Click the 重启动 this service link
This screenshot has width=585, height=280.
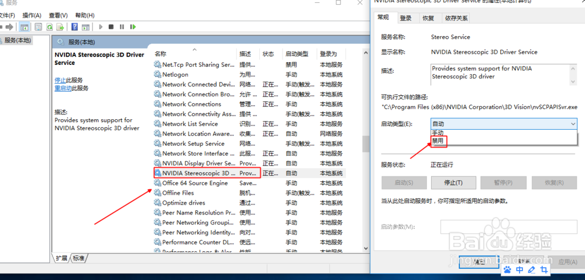coord(63,88)
